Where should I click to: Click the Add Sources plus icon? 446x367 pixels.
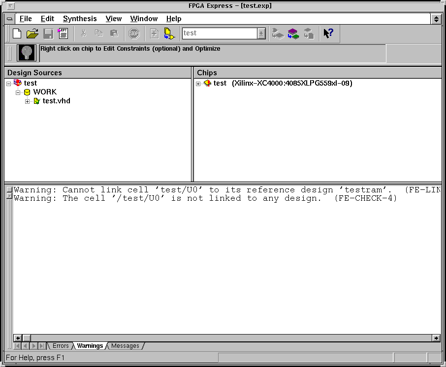(155, 33)
